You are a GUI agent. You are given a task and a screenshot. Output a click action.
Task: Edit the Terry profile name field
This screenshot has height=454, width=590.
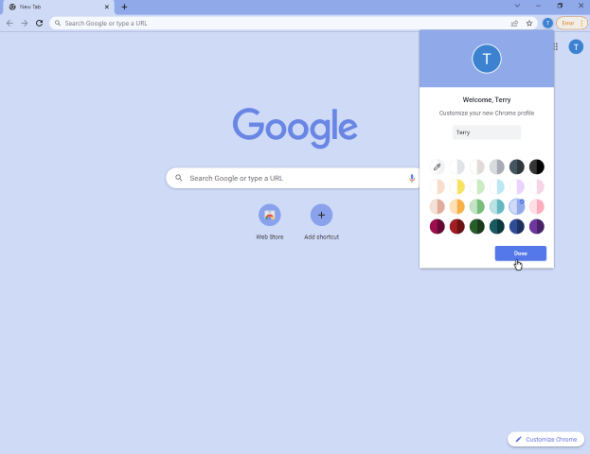[486, 132]
